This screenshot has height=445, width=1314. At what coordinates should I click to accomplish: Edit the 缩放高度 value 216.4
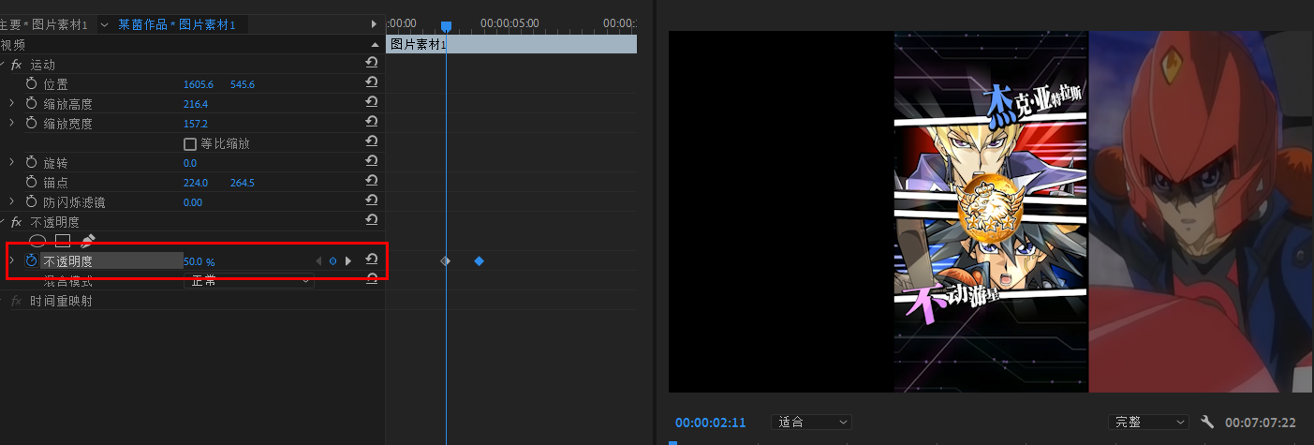click(x=196, y=104)
